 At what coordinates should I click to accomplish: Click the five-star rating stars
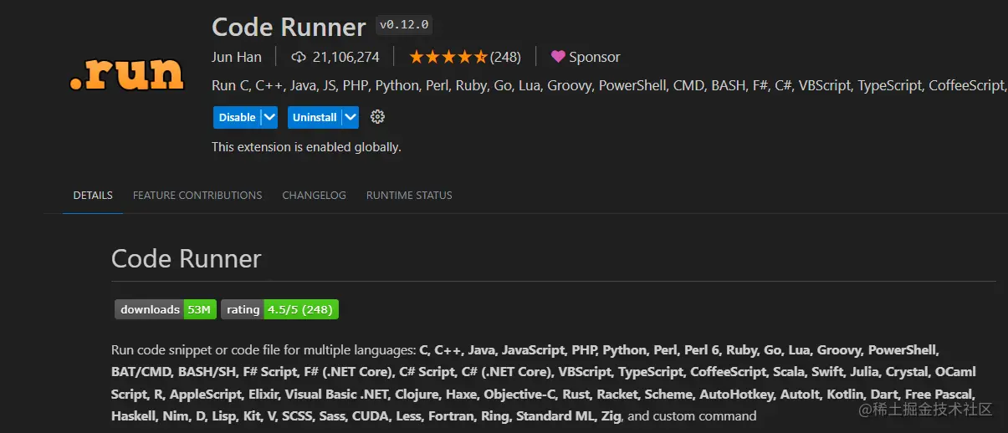448,57
